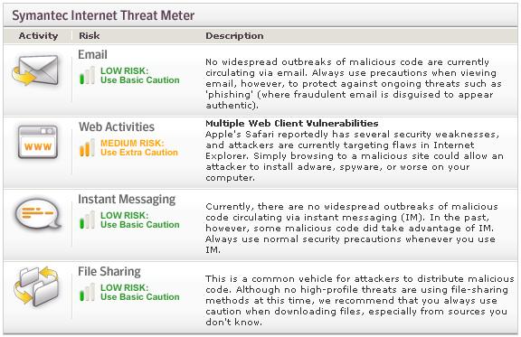Open the Instant Messaging heading
The image size is (521, 337).
(127, 199)
